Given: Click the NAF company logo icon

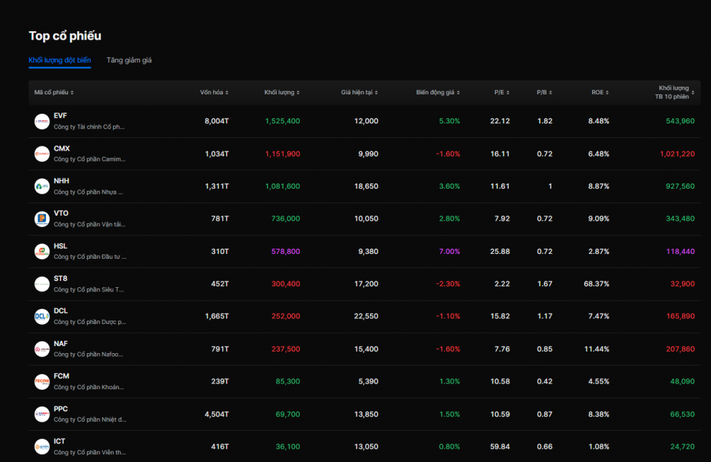Looking at the screenshot, I should click(x=42, y=349).
